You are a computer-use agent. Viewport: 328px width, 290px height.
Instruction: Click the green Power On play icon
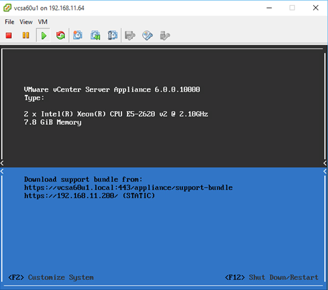tap(44, 35)
